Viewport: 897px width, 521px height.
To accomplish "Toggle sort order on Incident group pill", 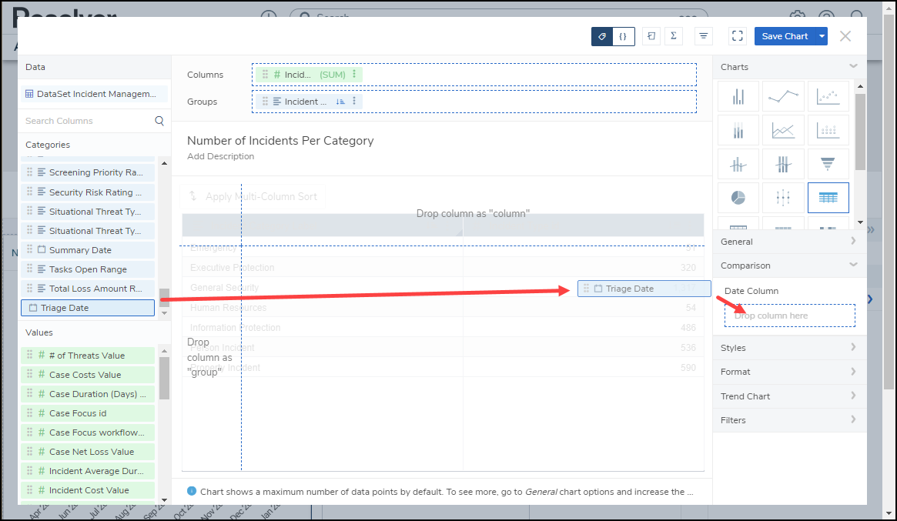I will tap(340, 102).
